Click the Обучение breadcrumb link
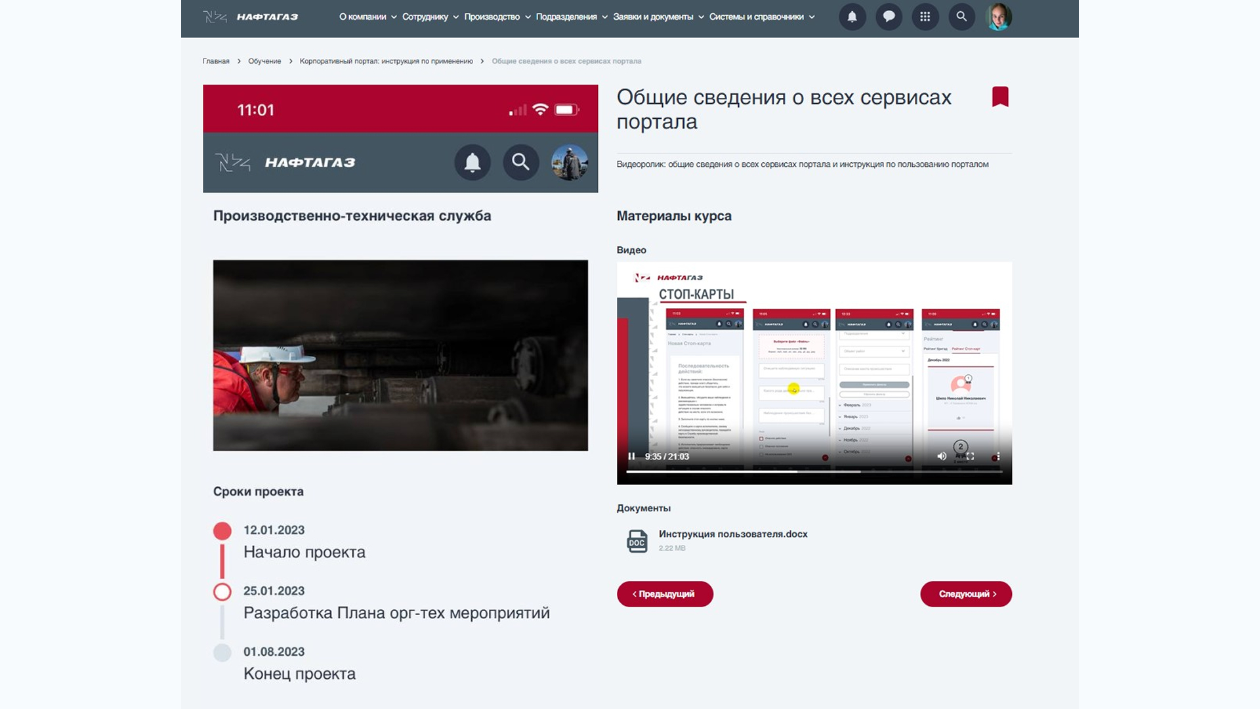1260x709 pixels. [x=264, y=61]
